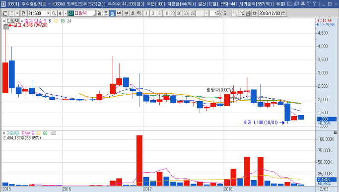Click the add indicator line icon
Image resolution: width=339 pixels, height=192 pixels.
click(242, 13)
